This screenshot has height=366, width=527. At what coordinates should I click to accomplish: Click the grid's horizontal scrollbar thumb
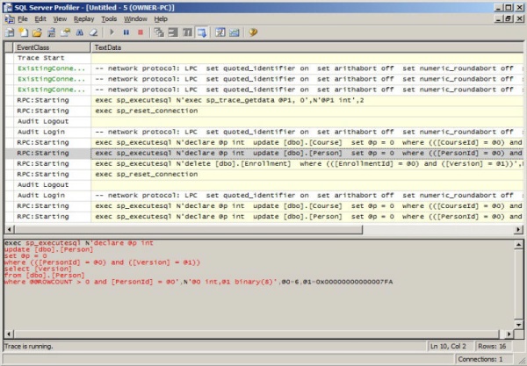tap(188, 230)
